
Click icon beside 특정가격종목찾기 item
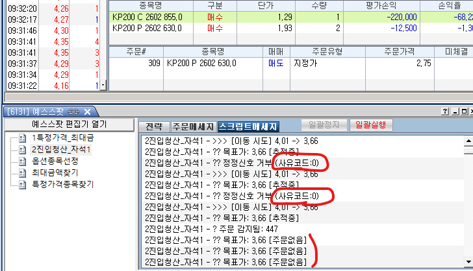point(23,185)
